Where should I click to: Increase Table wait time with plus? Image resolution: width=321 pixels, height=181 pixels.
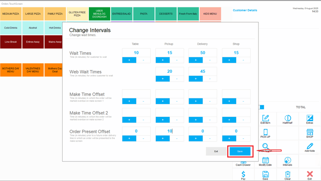point(129,60)
